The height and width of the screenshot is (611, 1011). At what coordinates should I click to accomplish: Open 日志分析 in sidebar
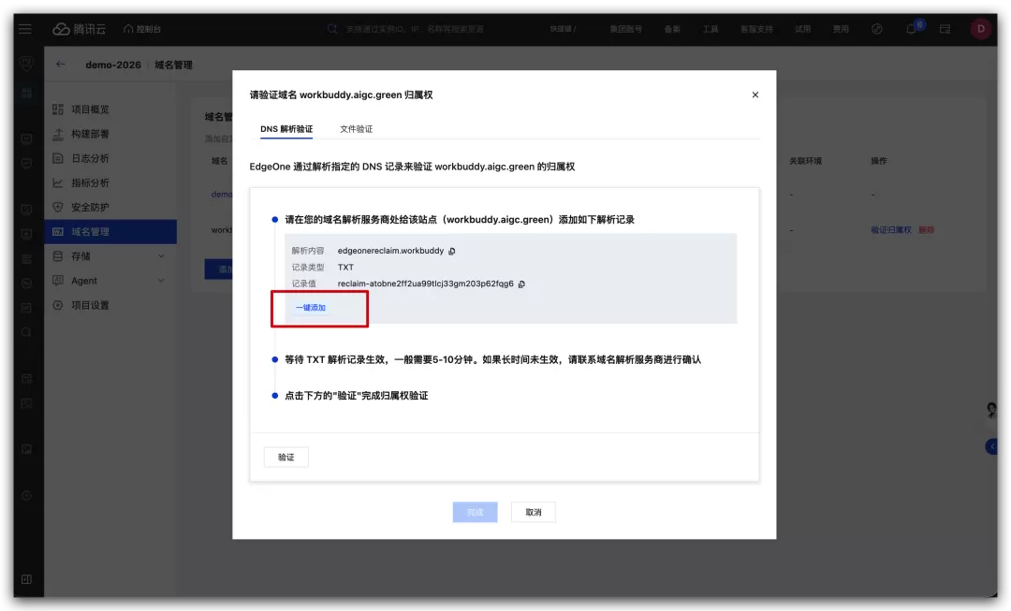tap(90, 158)
